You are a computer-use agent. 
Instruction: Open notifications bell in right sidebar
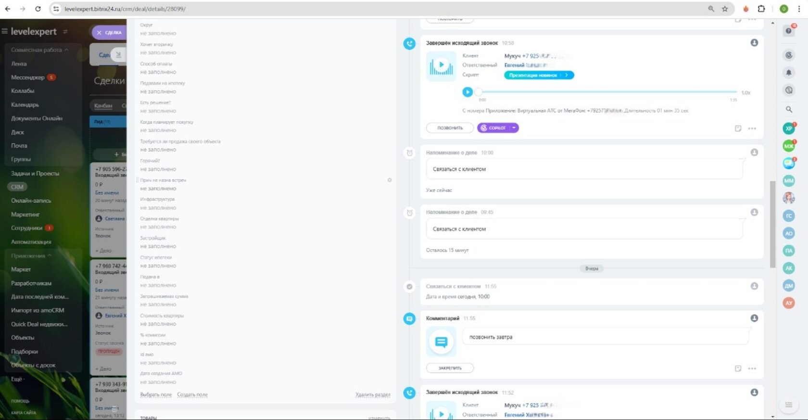click(x=789, y=73)
